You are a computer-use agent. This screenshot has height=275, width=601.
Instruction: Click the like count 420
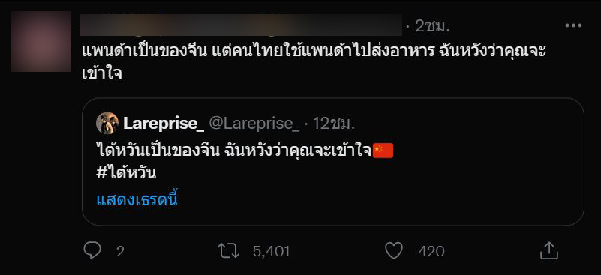(x=431, y=252)
